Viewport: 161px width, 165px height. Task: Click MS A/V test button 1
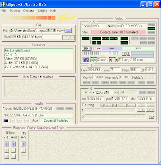coord(23,144)
